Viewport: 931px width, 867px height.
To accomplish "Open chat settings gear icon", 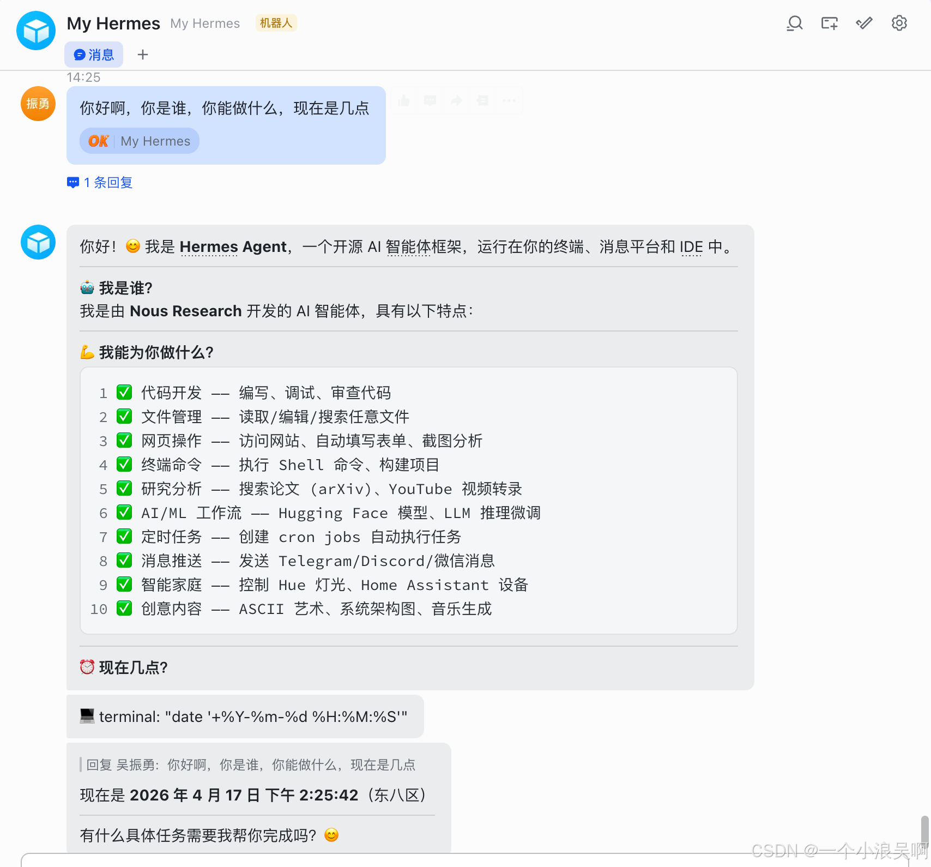I will (899, 23).
